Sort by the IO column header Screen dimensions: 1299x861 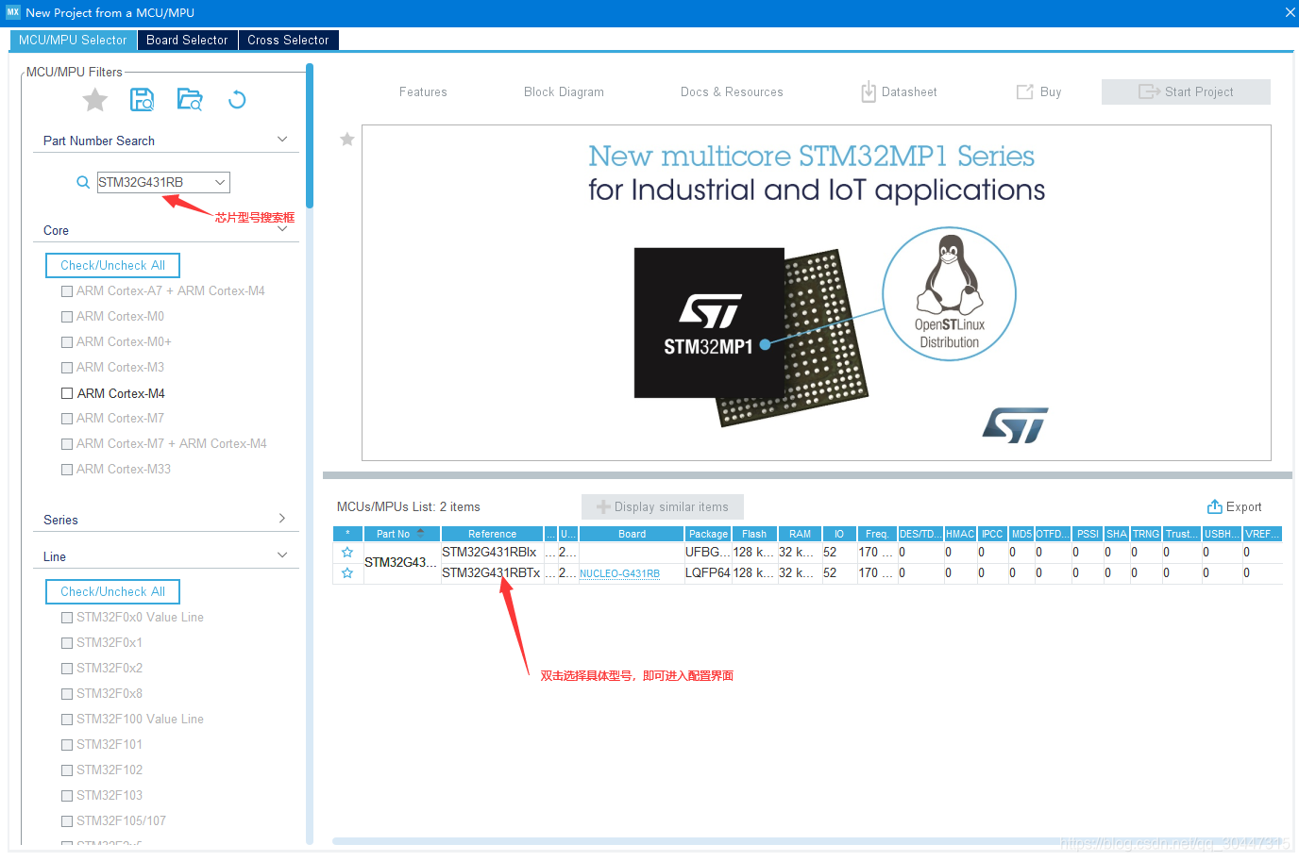click(x=839, y=534)
